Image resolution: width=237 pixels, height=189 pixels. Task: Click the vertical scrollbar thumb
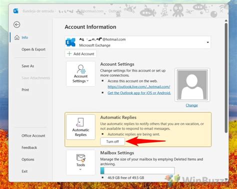point(226,78)
